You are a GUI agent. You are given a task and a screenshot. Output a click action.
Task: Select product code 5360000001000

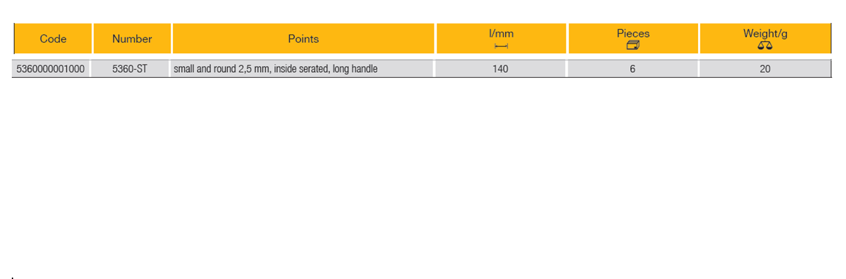click(51, 69)
